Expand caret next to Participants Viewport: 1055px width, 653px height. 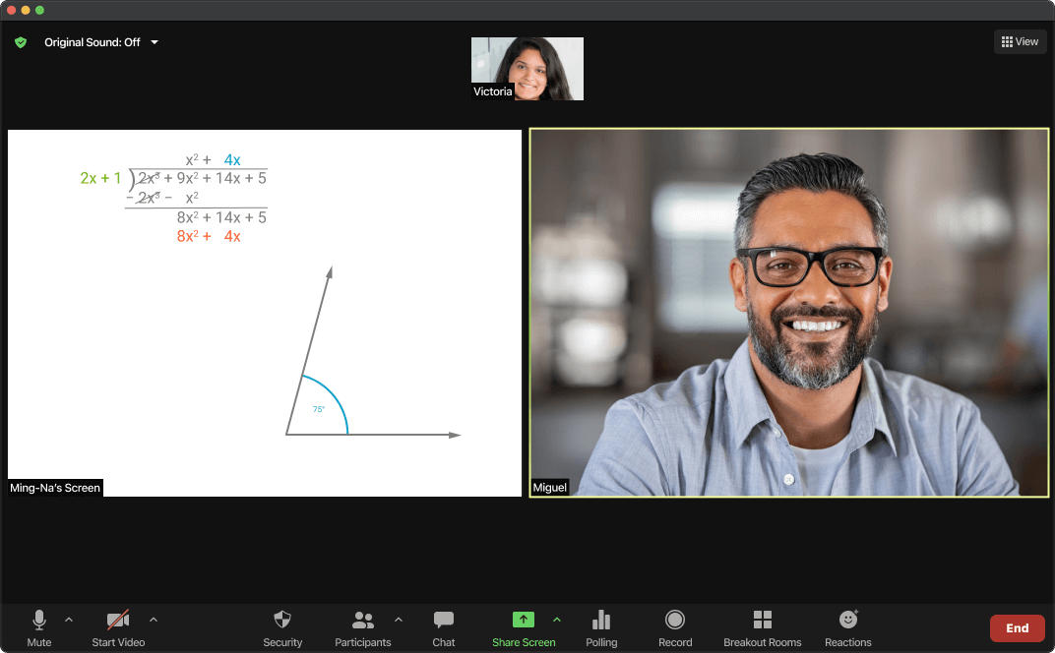399,620
